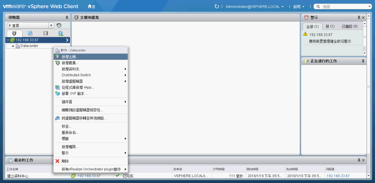Image resolution: width=375 pixels, height=183 pixels.
Task: Click the recent tasks scroll-down arrow
Action: [369, 176]
